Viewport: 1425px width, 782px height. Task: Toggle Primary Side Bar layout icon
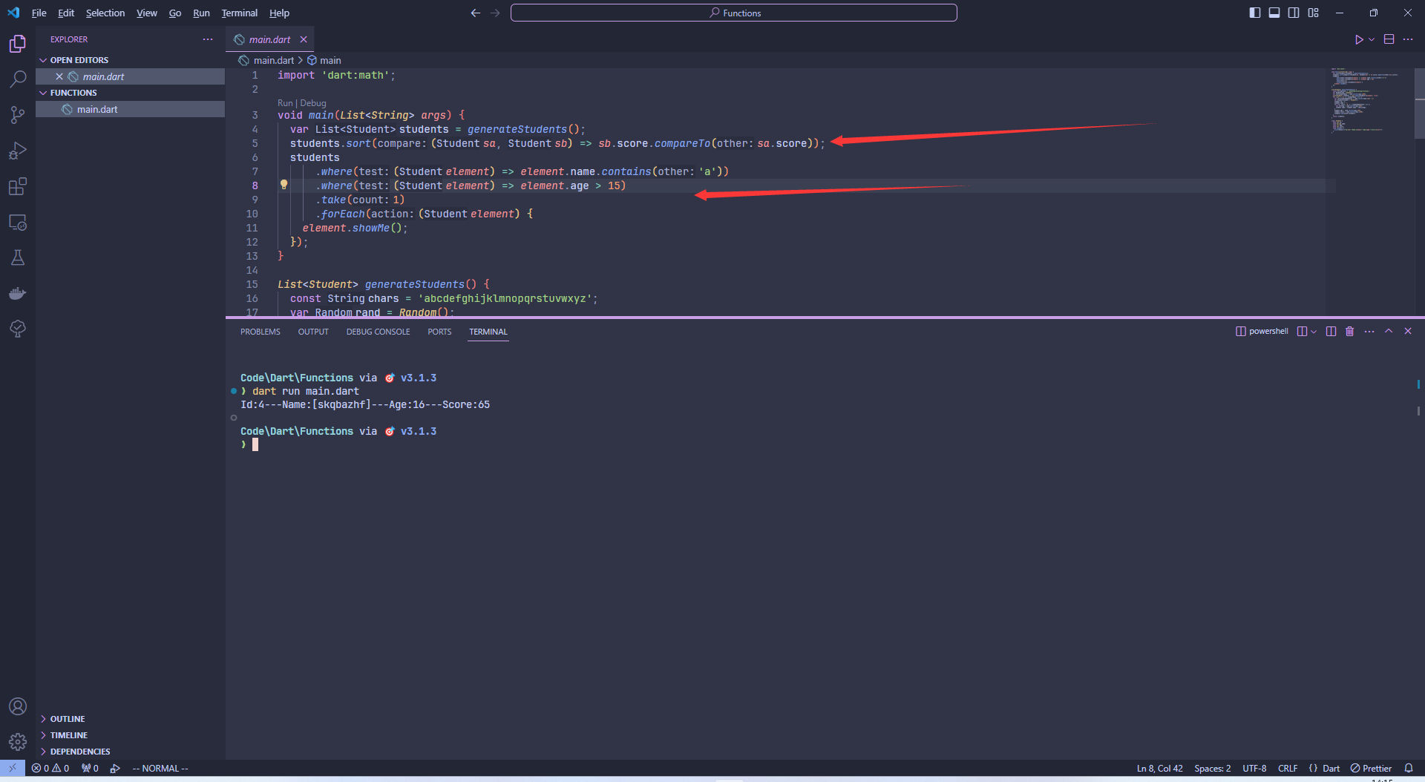point(1255,13)
